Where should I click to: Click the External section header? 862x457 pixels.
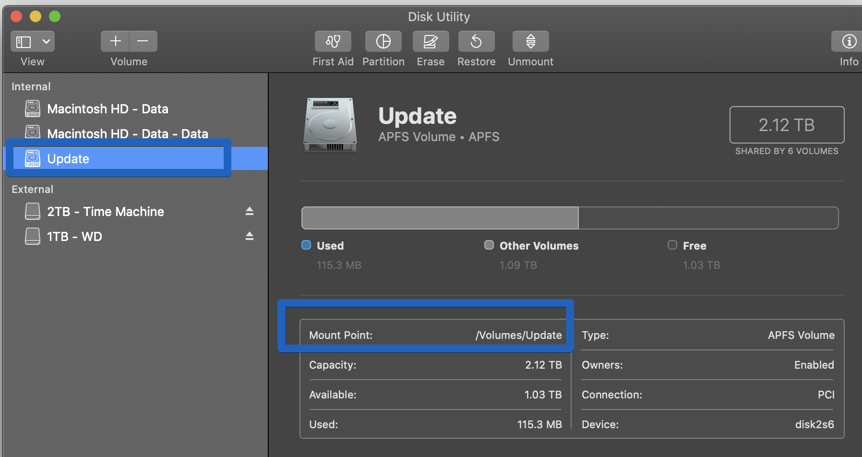32,189
